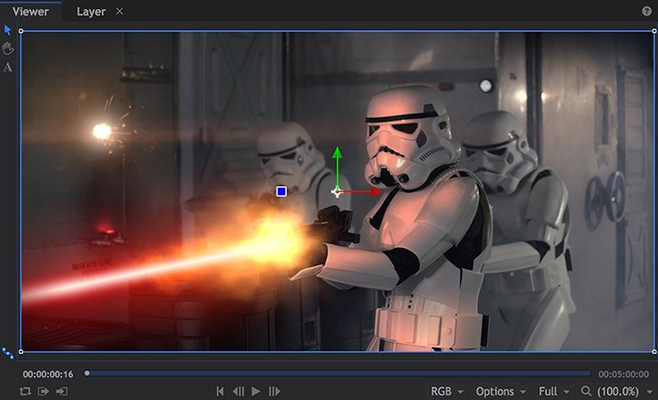
Task: Open the help question mark icon
Action: [646, 12]
